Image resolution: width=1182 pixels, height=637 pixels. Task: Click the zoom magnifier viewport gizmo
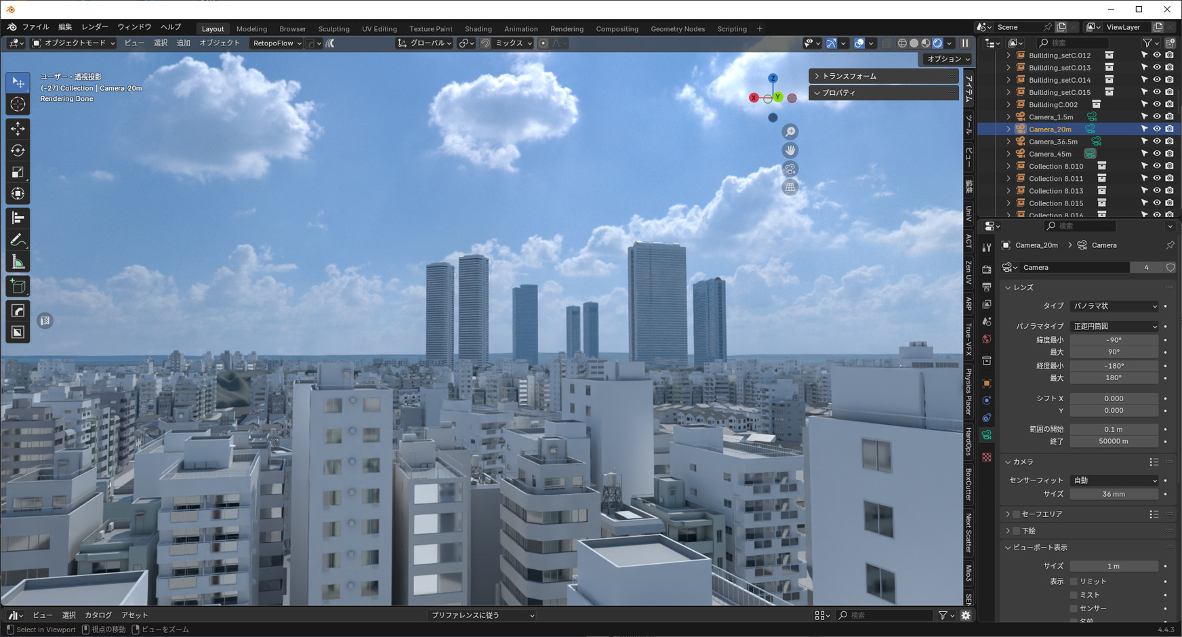790,132
